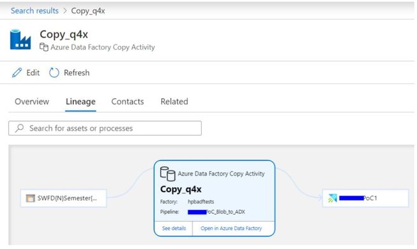417x249 pixels.
Task: Click See details link
Action: (174, 228)
